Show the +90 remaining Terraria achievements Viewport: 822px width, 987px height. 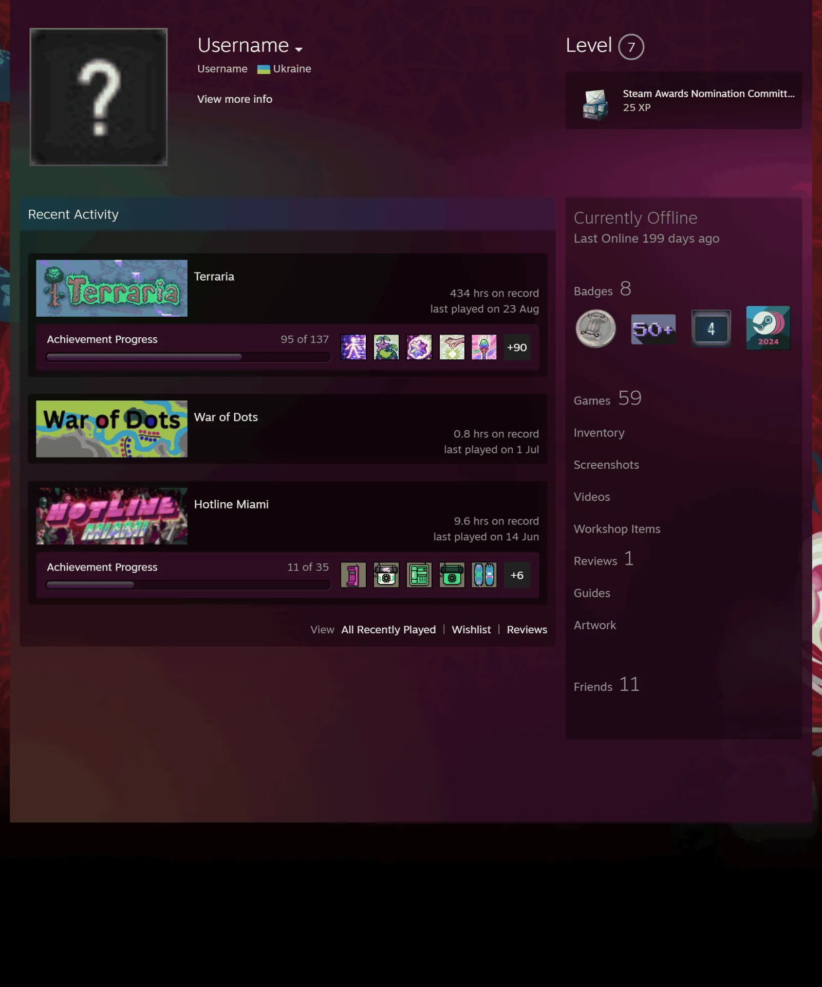pyautogui.click(x=517, y=347)
